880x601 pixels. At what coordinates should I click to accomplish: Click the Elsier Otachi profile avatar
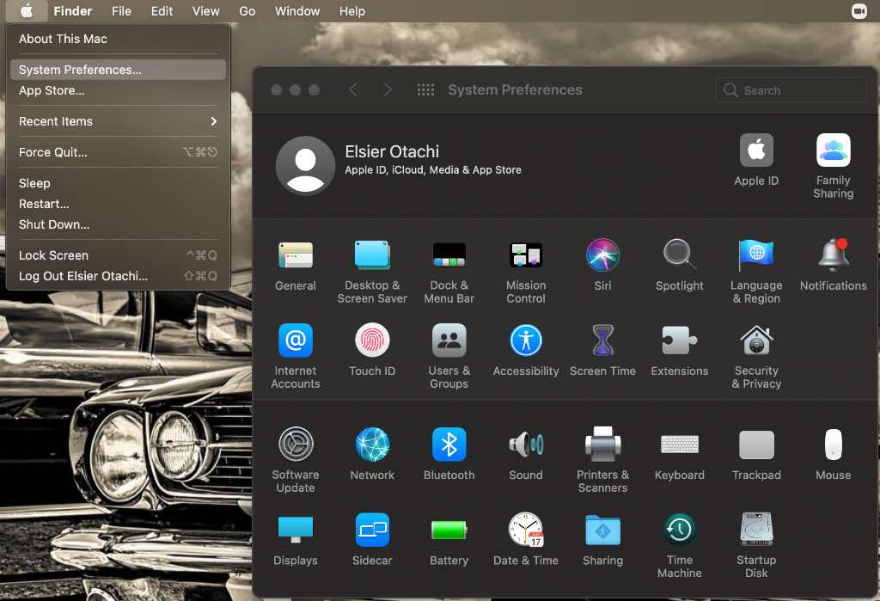pos(305,165)
